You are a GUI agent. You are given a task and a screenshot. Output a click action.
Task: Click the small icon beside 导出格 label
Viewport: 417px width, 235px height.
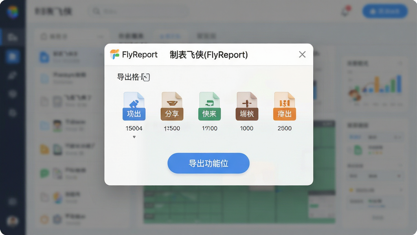[146, 77]
